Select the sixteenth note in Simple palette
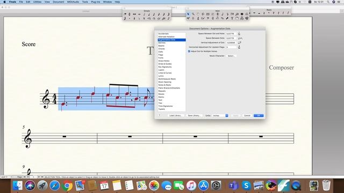The image size is (344, 193). (x=159, y=14)
